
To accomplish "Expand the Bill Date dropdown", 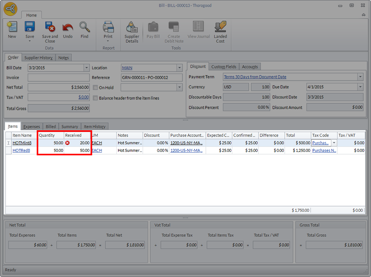I will pyautogui.click(x=86, y=68).
